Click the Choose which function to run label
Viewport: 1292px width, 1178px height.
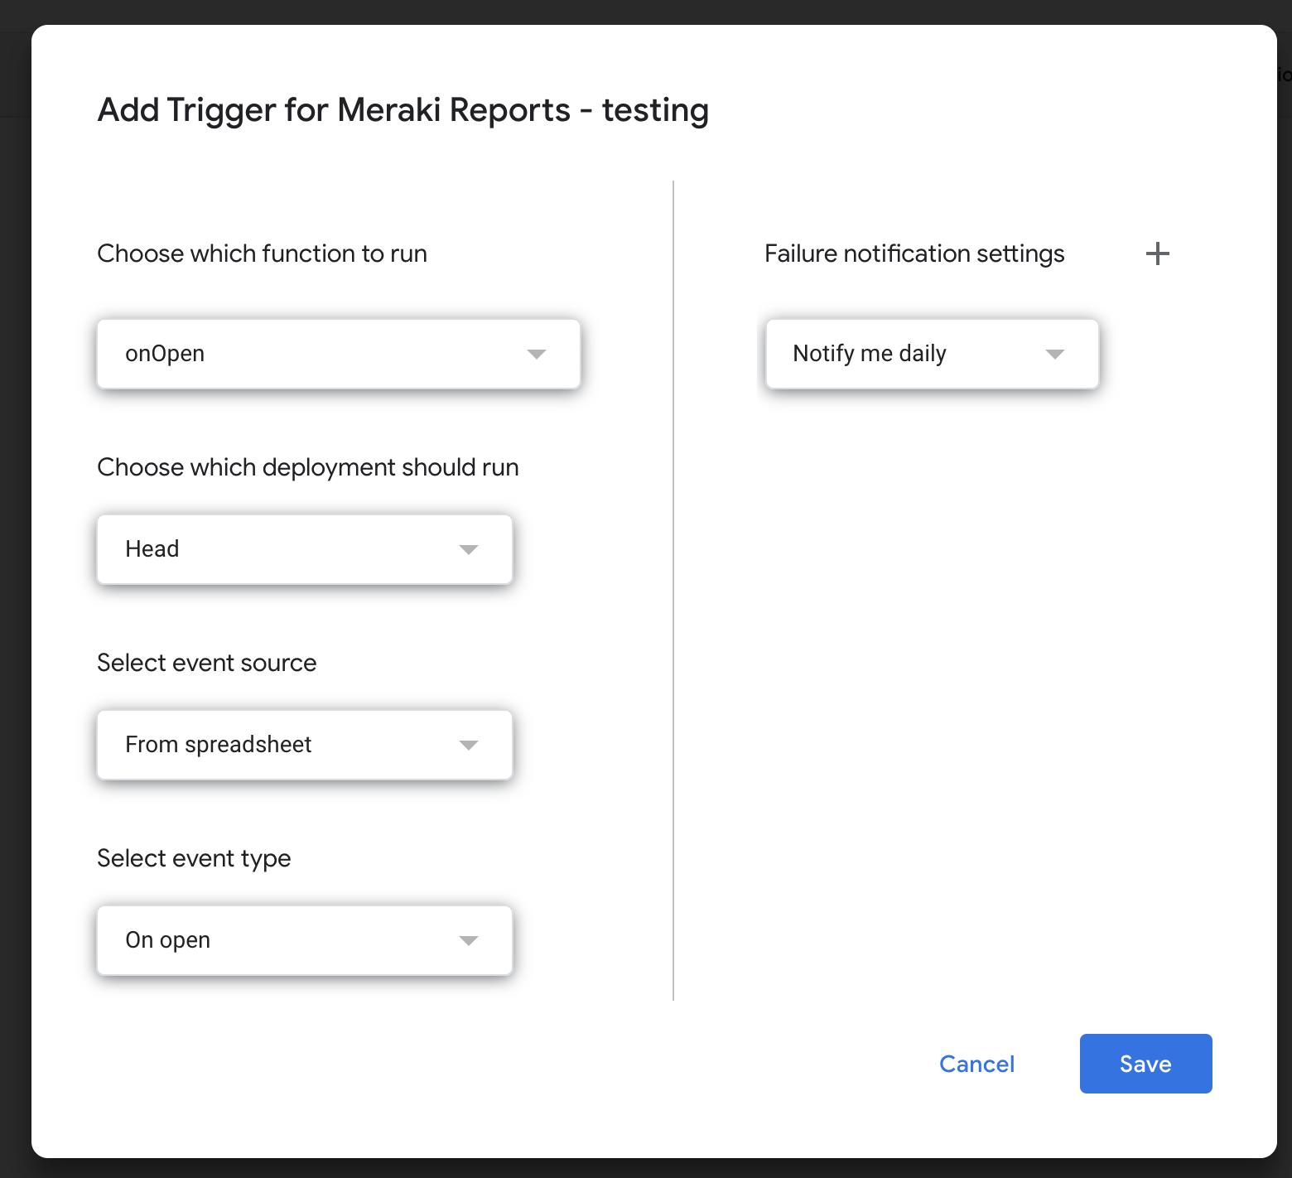262,253
